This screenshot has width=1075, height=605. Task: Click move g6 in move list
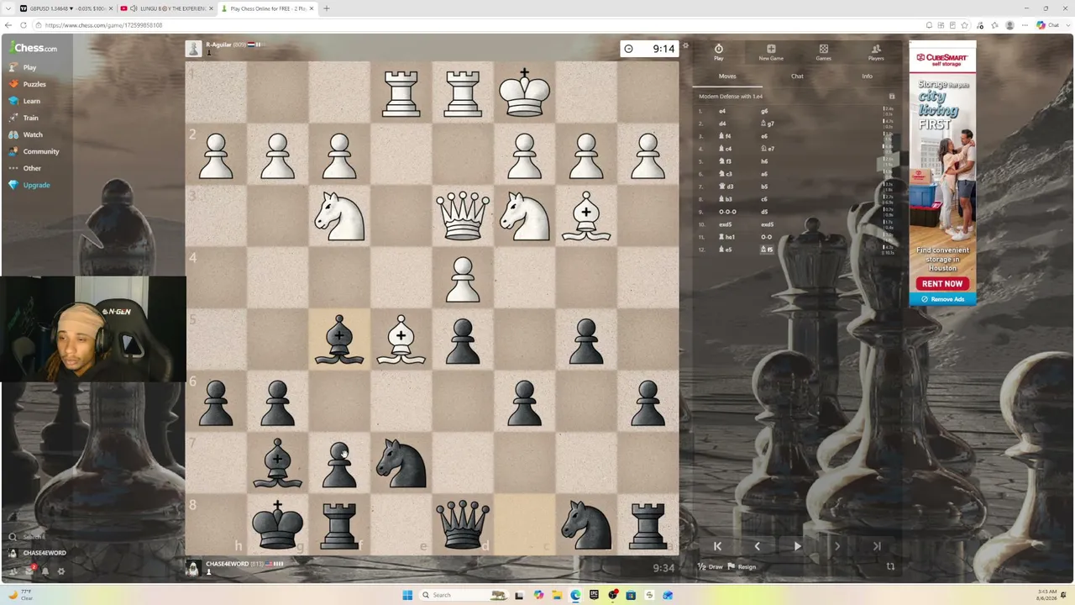(x=764, y=111)
